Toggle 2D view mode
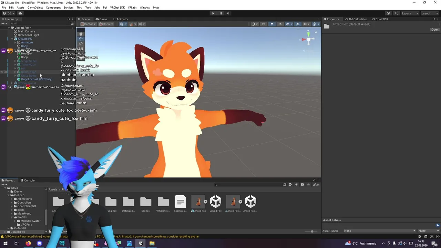 tap(264, 24)
